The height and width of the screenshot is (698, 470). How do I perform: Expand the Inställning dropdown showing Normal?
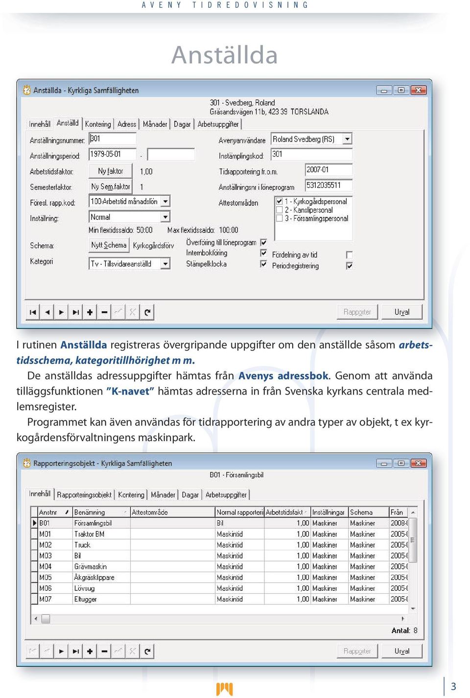tap(165, 217)
